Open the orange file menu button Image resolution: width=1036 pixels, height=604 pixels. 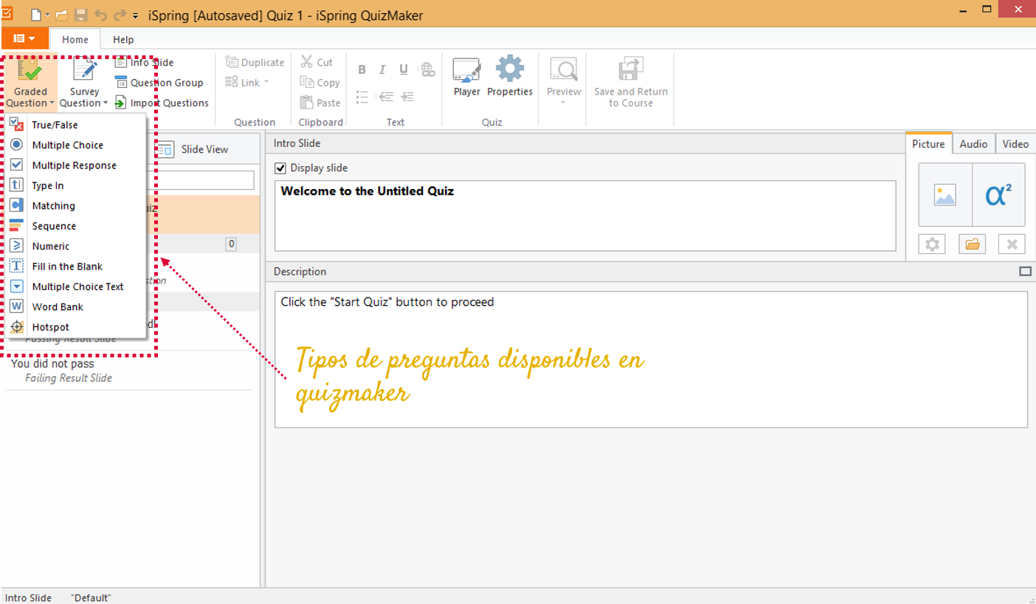(x=24, y=38)
